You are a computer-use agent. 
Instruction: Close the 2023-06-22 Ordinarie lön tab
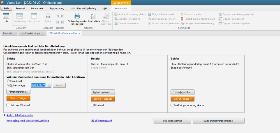pyautogui.click(x=80, y=33)
